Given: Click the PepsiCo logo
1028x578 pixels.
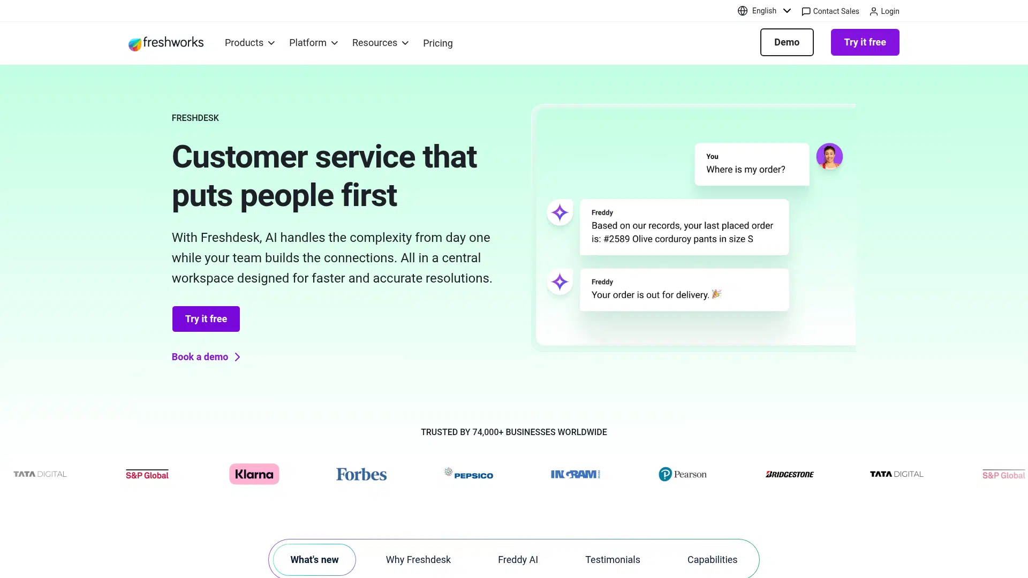Looking at the screenshot, I should pyautogui.click(x=468, y=474).
